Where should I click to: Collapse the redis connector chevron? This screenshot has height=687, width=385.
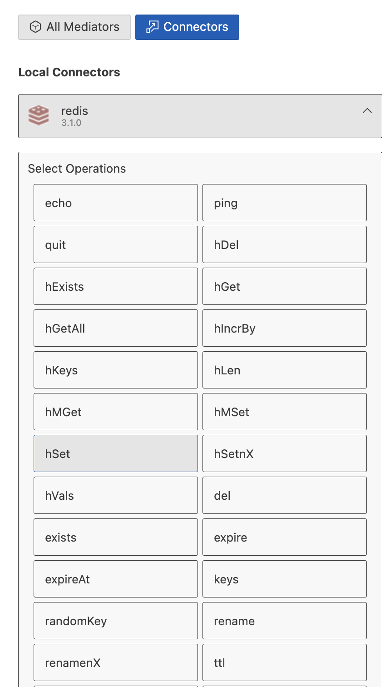pos(367,111)
